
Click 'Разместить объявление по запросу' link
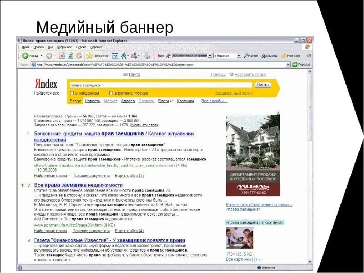click(x=259, y=207)
